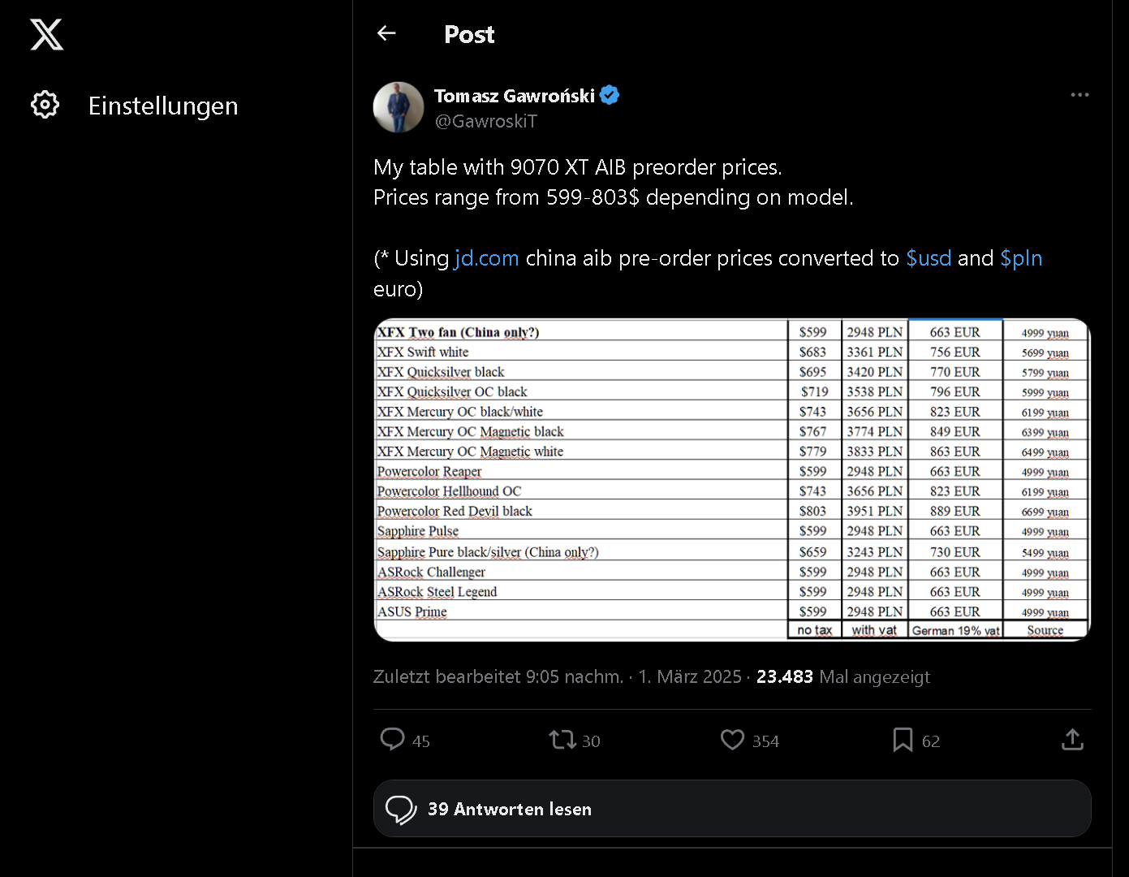
Task: Click the X logo icon
Action: coord(47,35)
